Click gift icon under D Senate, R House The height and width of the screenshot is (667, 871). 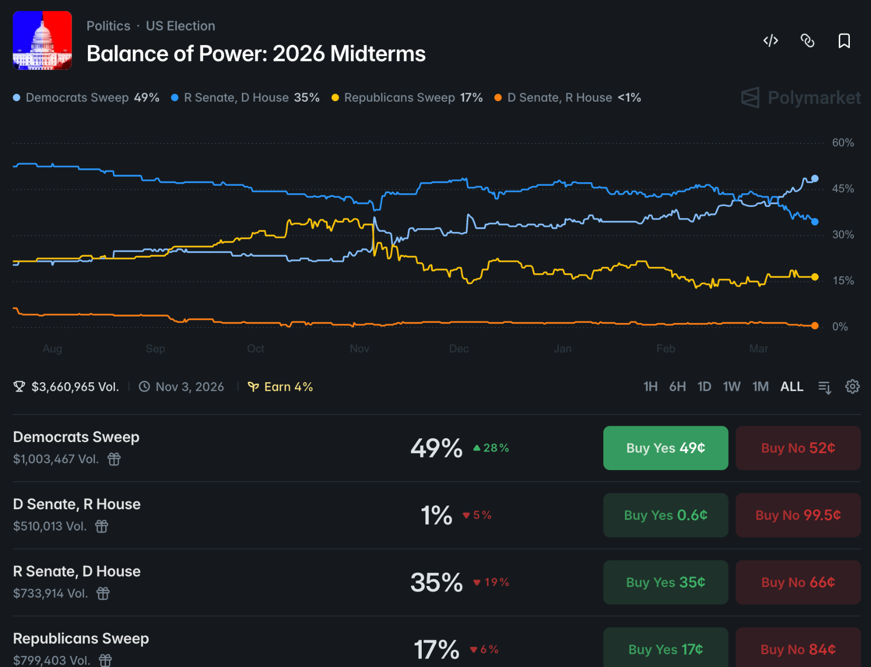[x=102, y=526]
